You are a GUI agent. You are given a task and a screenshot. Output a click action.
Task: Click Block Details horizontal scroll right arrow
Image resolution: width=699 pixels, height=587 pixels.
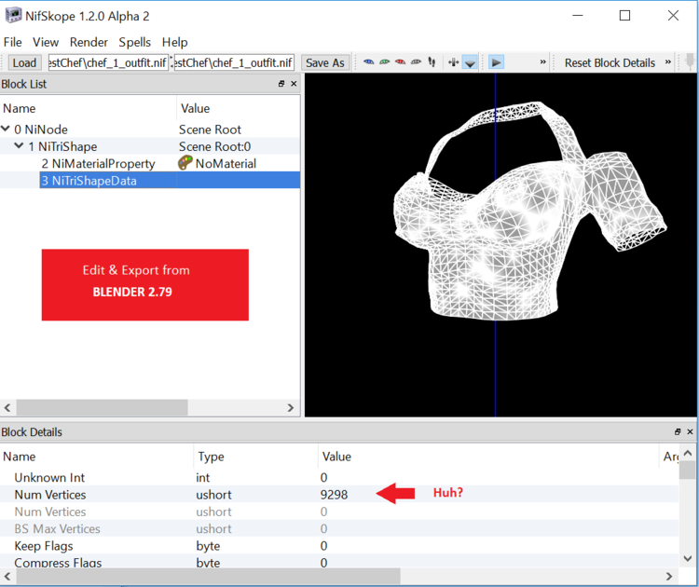668,576
